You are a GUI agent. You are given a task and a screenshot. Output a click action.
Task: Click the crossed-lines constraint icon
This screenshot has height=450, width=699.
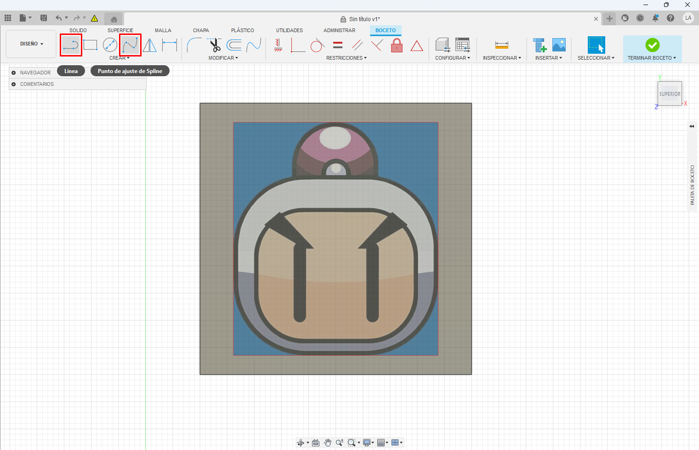[x=377, y=45]
